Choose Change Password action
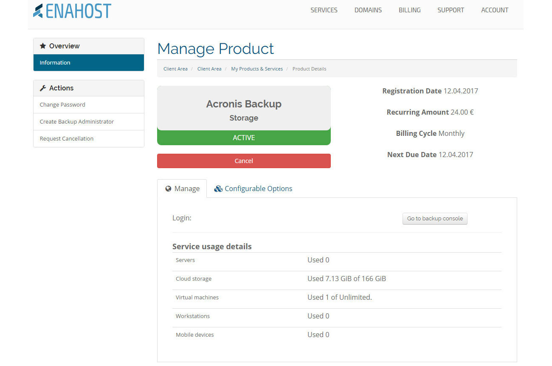 89,104
